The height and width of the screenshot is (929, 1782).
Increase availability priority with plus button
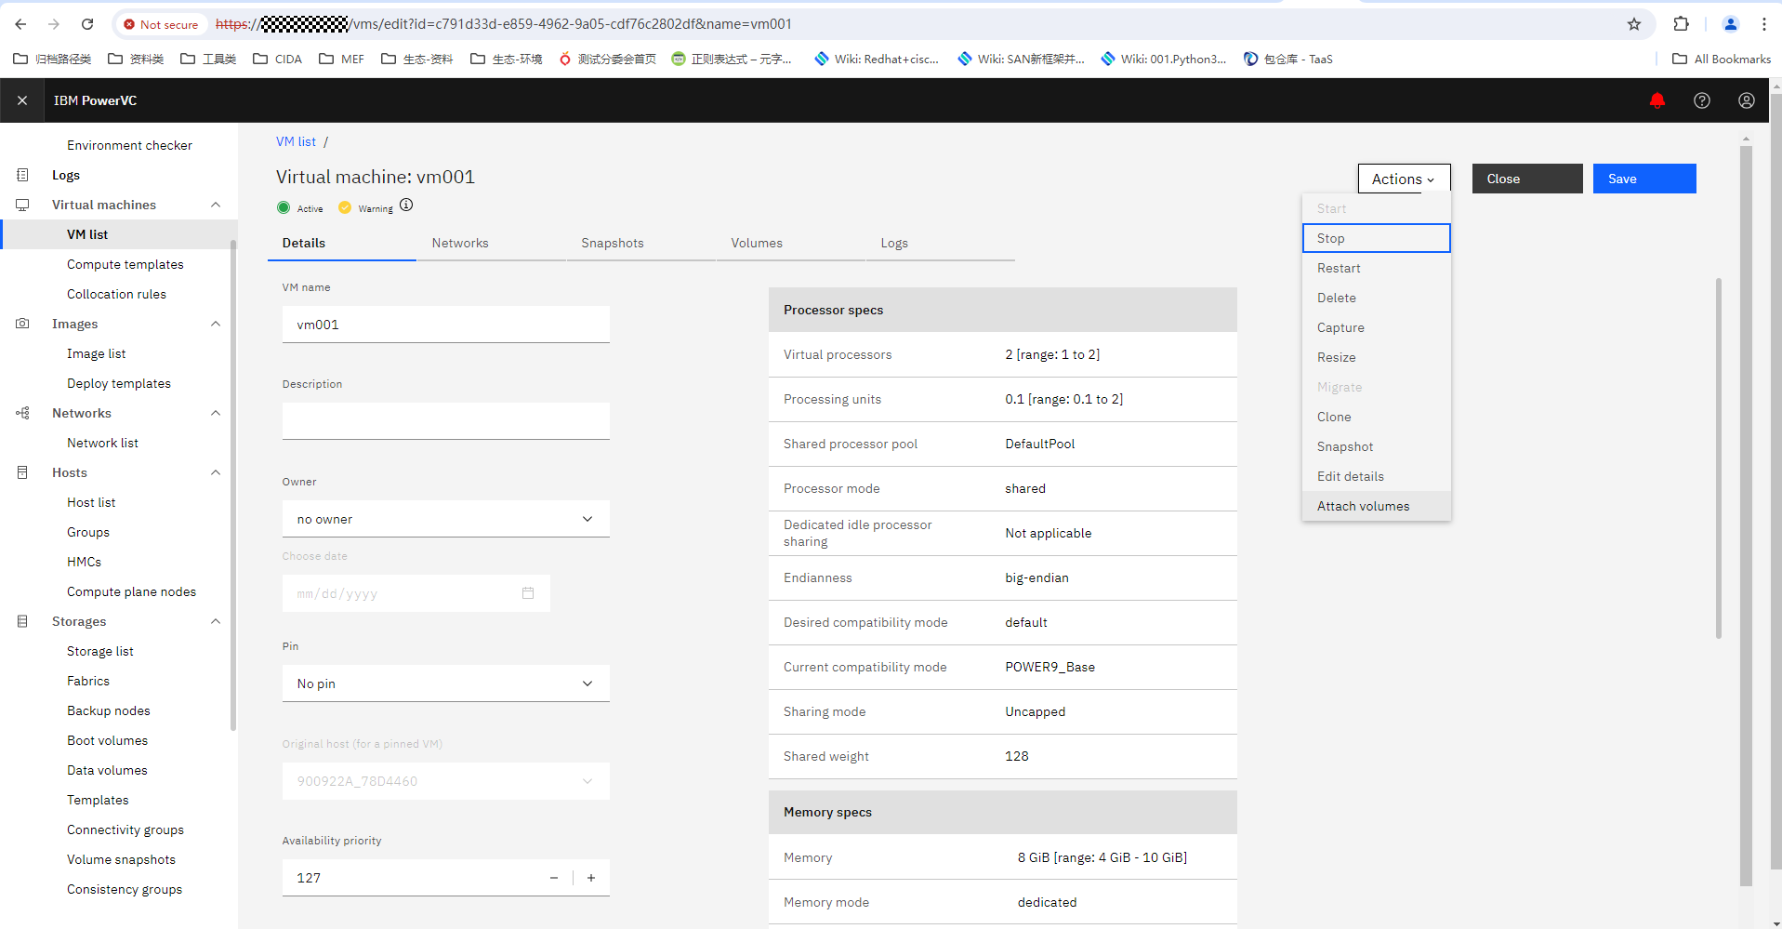(x=591, y=878)
